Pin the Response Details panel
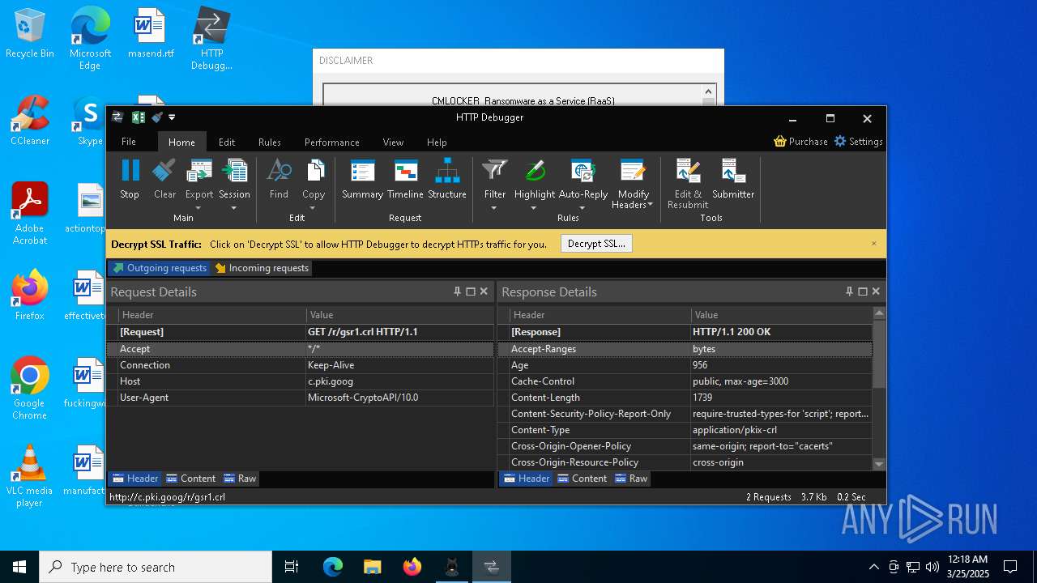The height and width of the screenshot is (583, 1037). tap(849, 291)
